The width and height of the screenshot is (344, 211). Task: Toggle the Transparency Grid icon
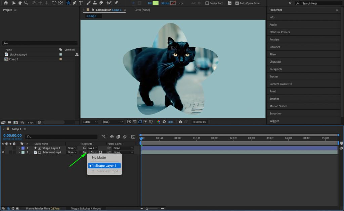135,122
